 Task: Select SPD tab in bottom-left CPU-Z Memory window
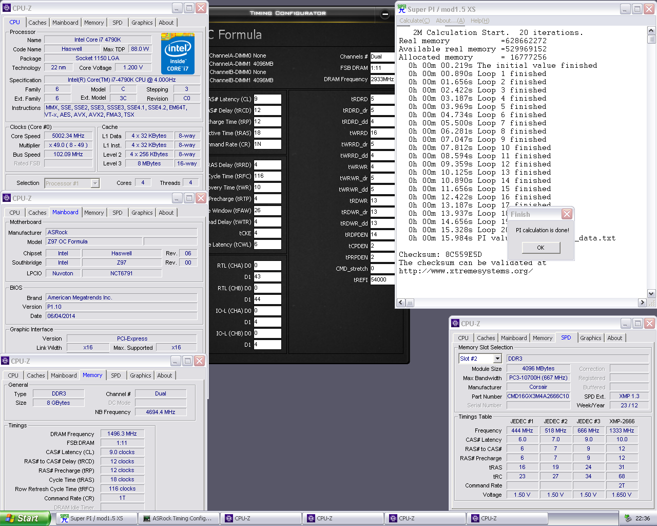[x=116, y=375]
